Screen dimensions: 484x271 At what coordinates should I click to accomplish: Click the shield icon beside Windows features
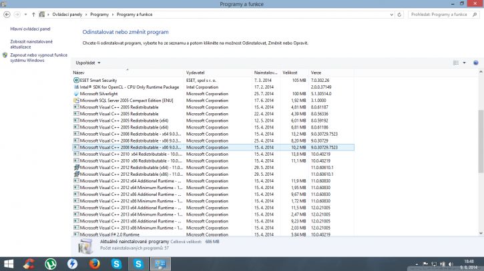tap(5, 55)
